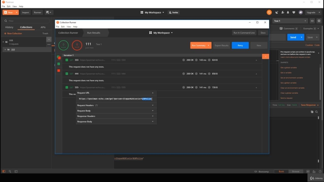Click the Export Results button
The image size is (324, 182).
221,45
